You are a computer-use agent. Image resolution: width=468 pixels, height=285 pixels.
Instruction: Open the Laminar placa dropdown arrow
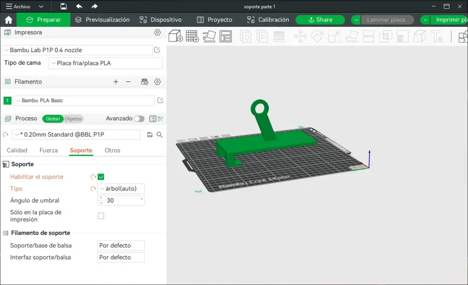(356, 20)
